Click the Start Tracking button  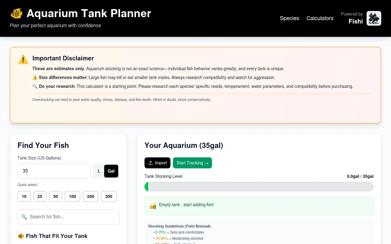(192, 163)
